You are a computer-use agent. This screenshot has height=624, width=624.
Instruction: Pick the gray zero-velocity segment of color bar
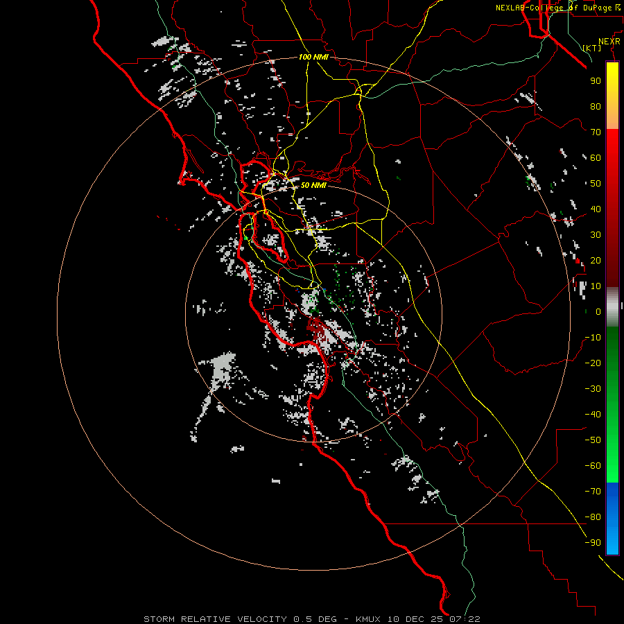pos(612,307)
